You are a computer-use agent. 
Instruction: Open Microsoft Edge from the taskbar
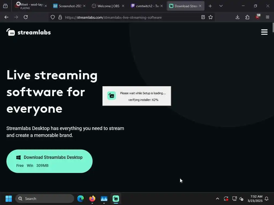81,199
